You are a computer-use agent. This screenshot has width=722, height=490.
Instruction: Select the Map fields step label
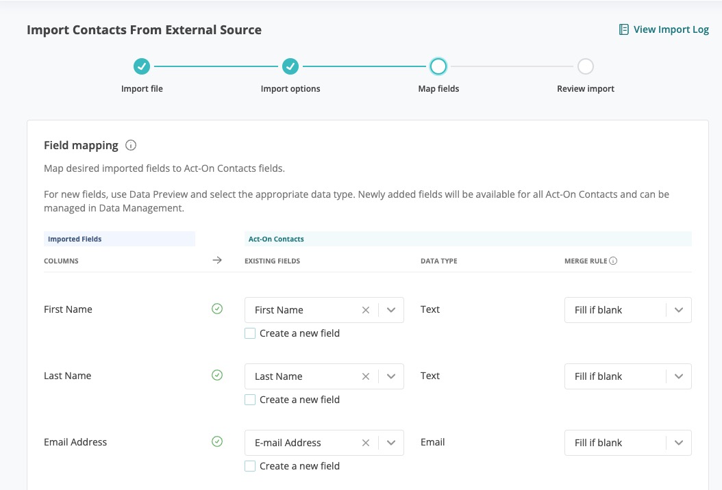coord(438,89)
